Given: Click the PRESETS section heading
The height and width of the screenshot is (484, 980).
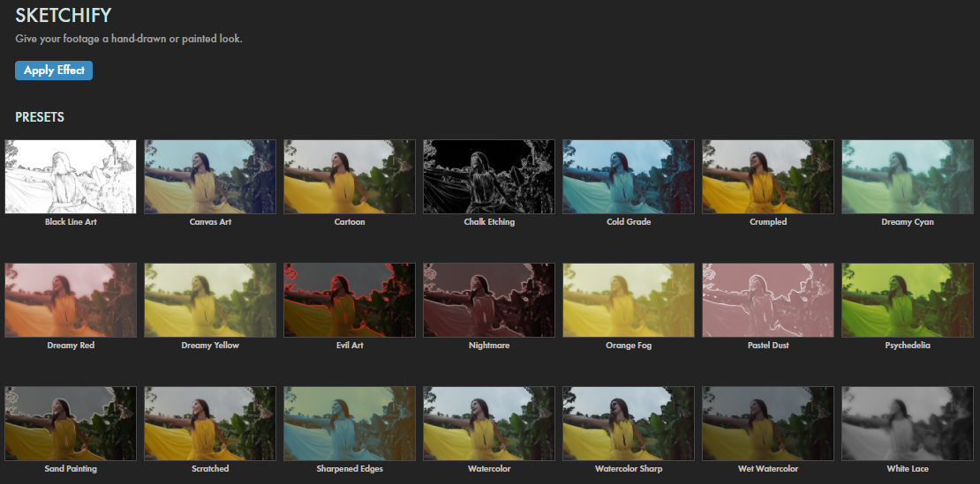Looking at the screenshot, I should click(x=40, y=117).
